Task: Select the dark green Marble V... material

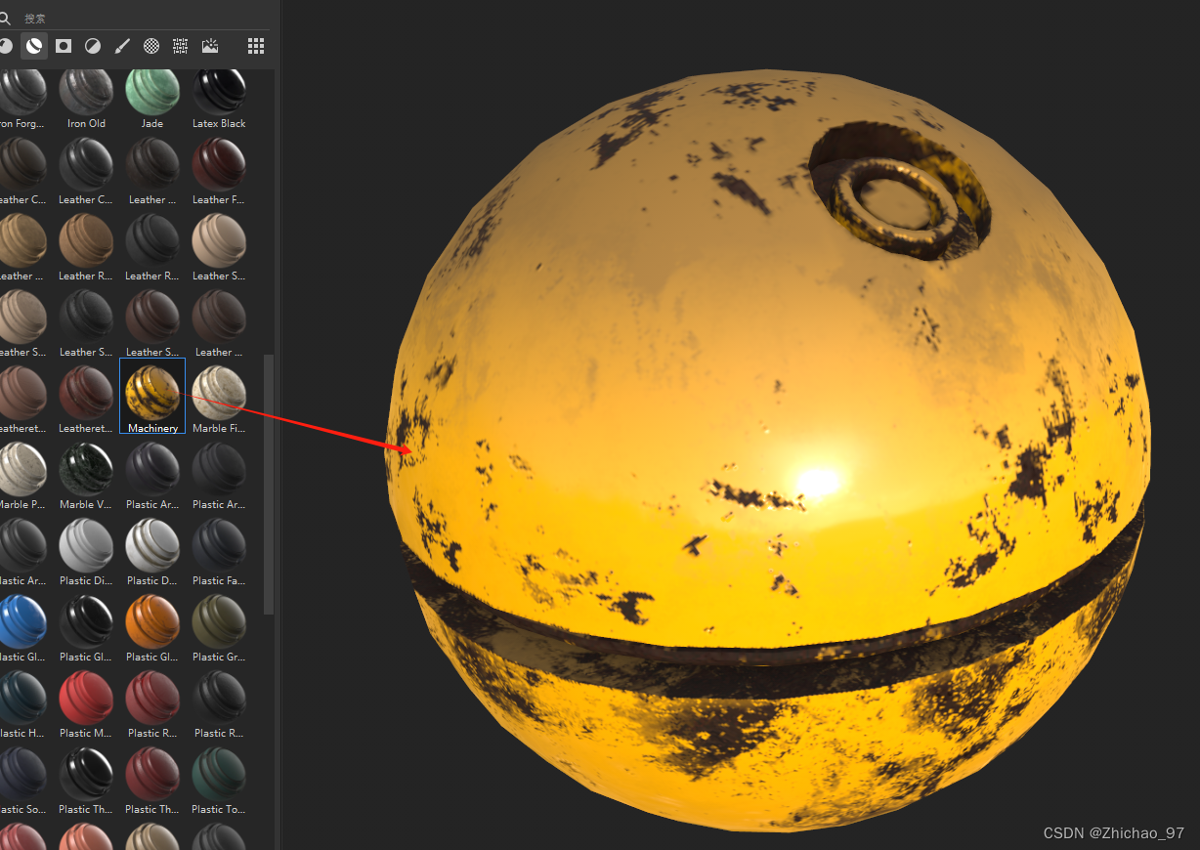Action: tap(86, 477)
